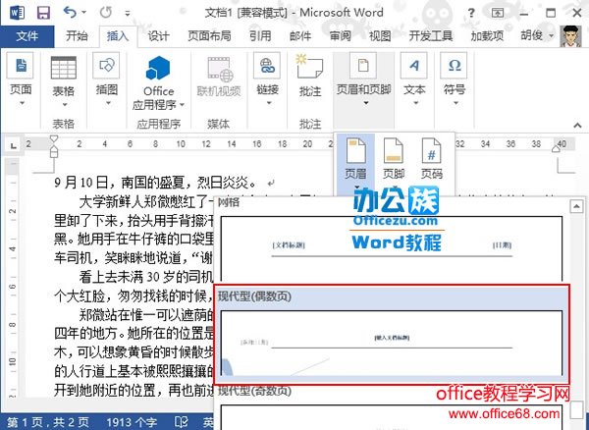Viewport: 589px width, 430px height.
Task: Open Ribbon Display Options icon
Action: (498, 13)
